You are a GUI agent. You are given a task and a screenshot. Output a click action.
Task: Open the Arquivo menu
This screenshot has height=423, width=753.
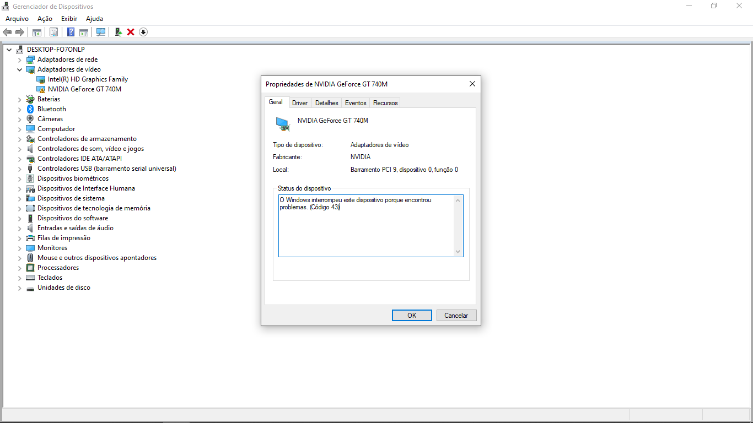pyautogui.click(x=17, y=19)
